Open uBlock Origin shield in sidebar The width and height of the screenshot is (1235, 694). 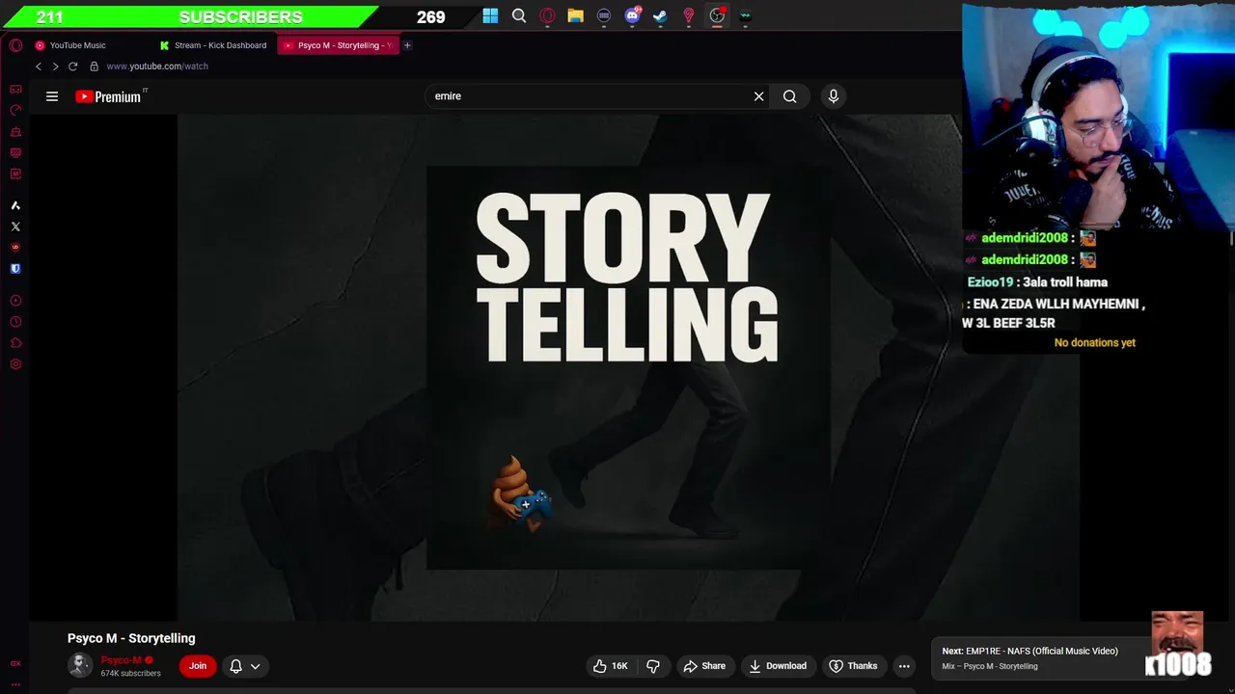[x=15, y=248]
